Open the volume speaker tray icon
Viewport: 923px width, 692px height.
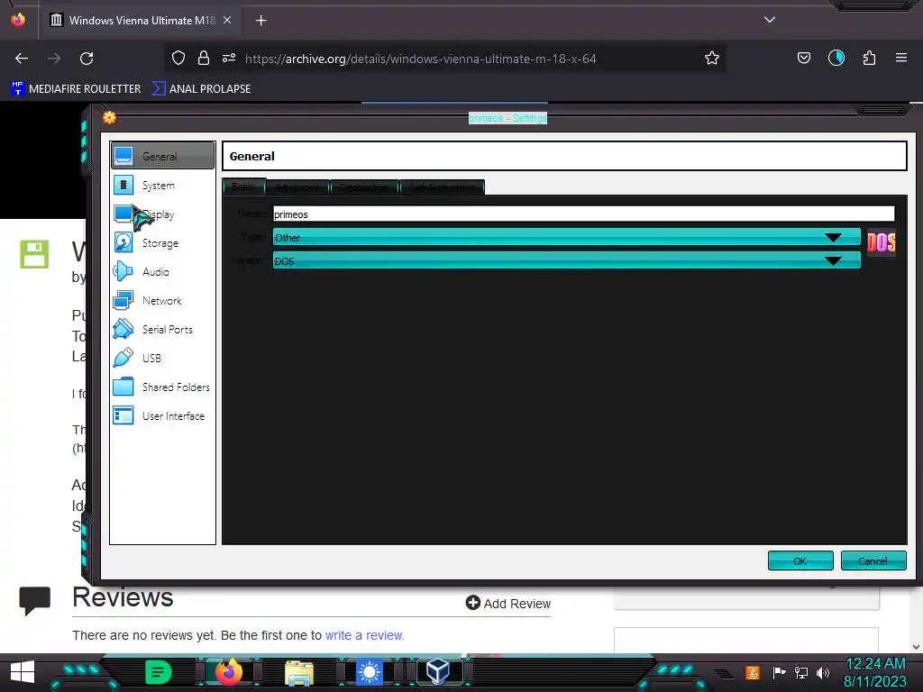(x=823, y=672)
